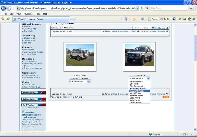Viewport: 197px width, 137px height.
Task: Choose Move Photo option
Action: (135, 93)
